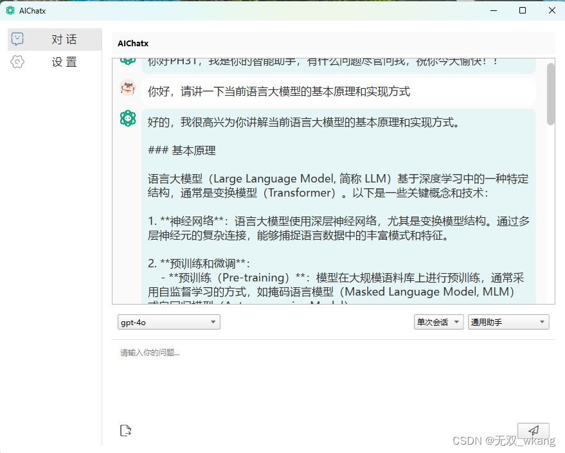Select the 对话 chat bubble icon
The image size is (565, 453).
(18, 39)
